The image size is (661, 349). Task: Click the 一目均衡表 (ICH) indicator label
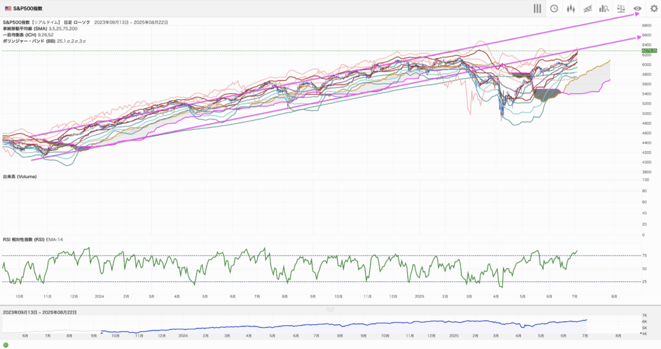point(19,35)
